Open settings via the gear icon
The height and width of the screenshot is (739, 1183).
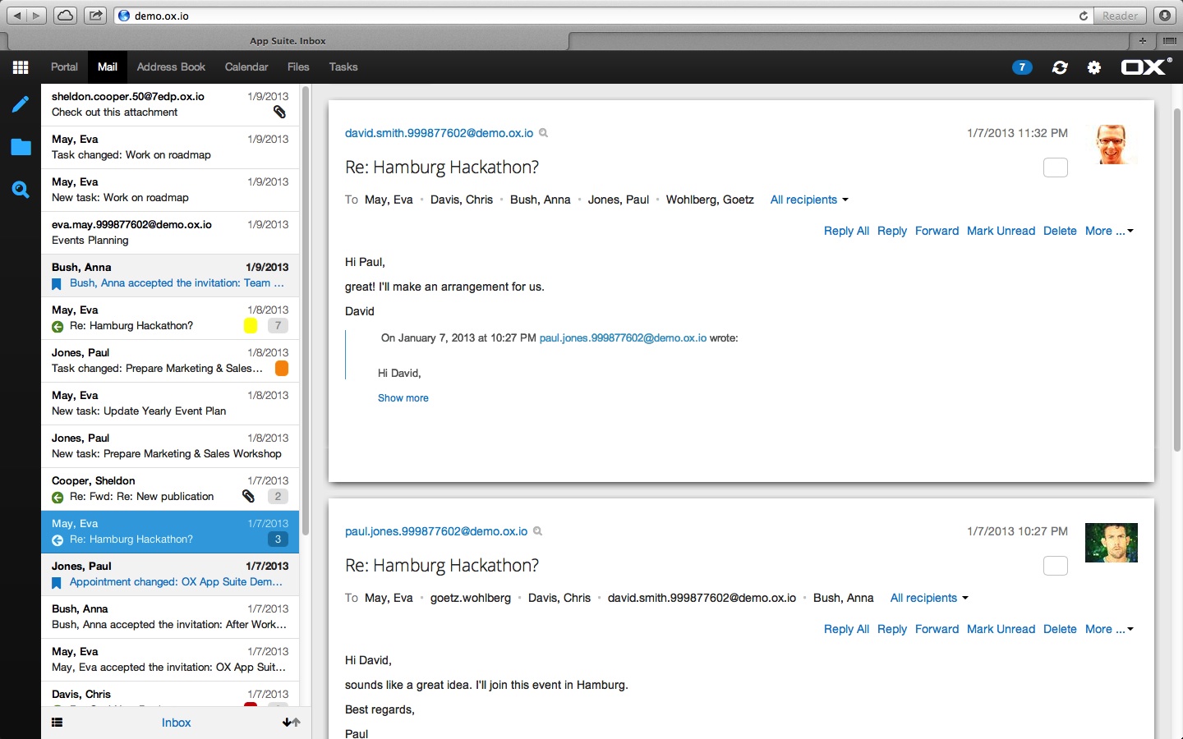point(1094,67)
